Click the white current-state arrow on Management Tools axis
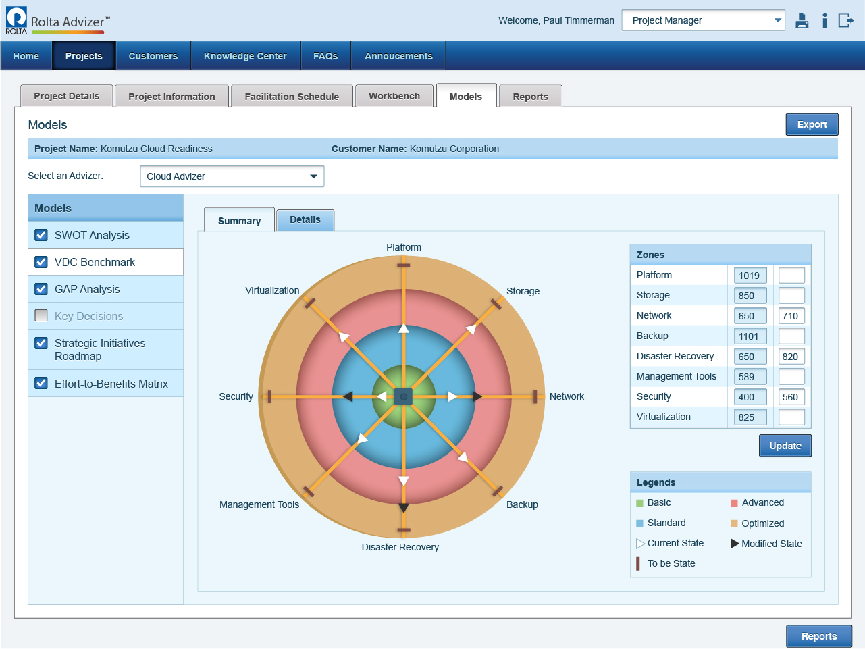 [x=363, y=438]
